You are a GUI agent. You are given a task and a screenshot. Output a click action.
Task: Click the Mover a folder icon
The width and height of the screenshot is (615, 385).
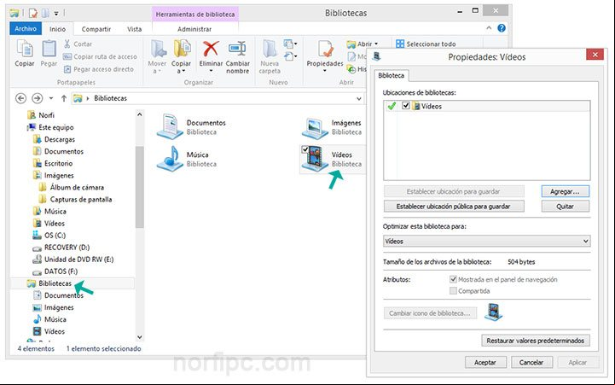point(158,49)
